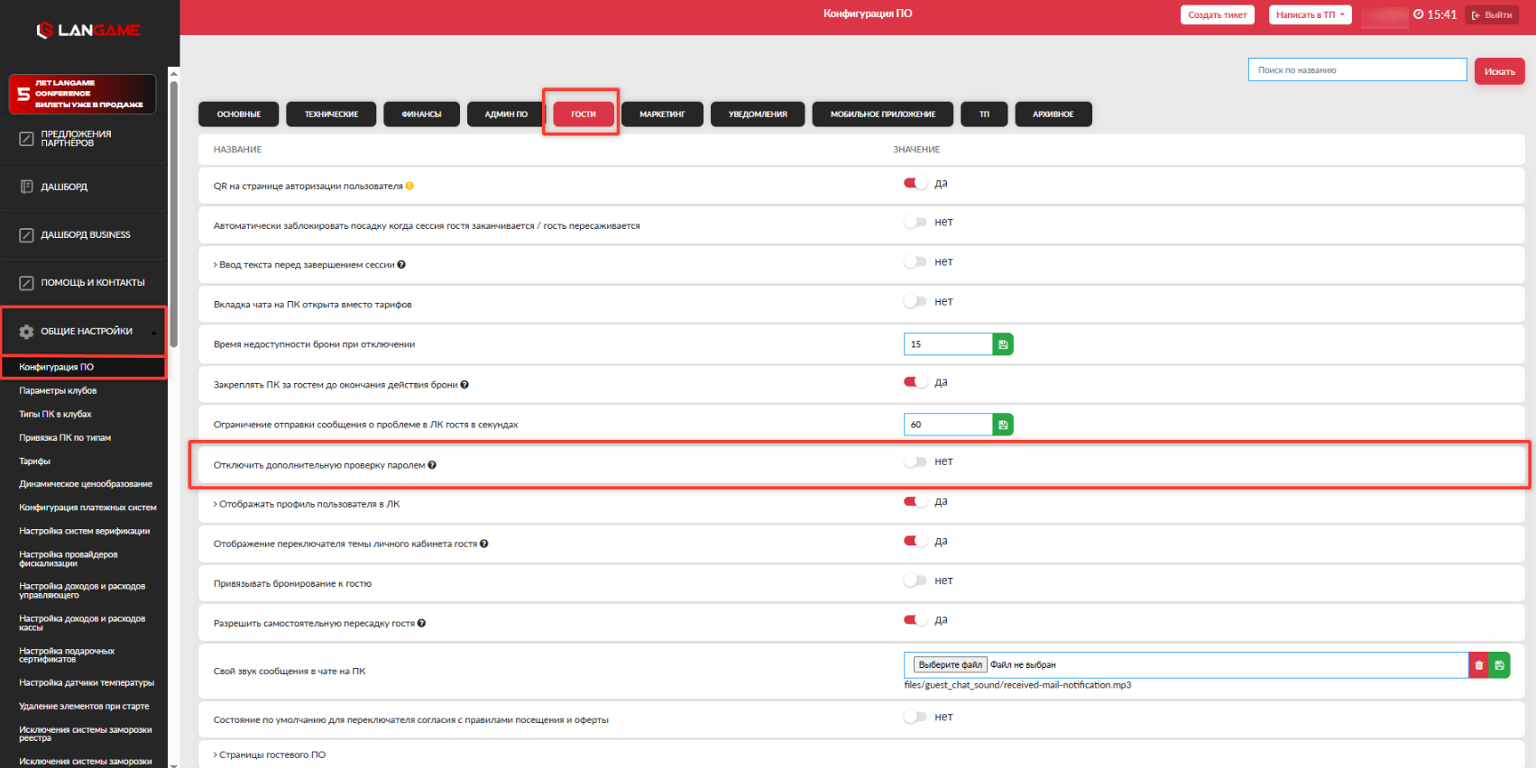
Task: Expand Ввод текста перед завершением сессии row
Action: [216, 265]
